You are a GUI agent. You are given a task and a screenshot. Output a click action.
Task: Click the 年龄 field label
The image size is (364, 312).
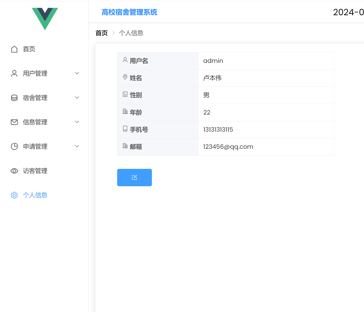136,113
